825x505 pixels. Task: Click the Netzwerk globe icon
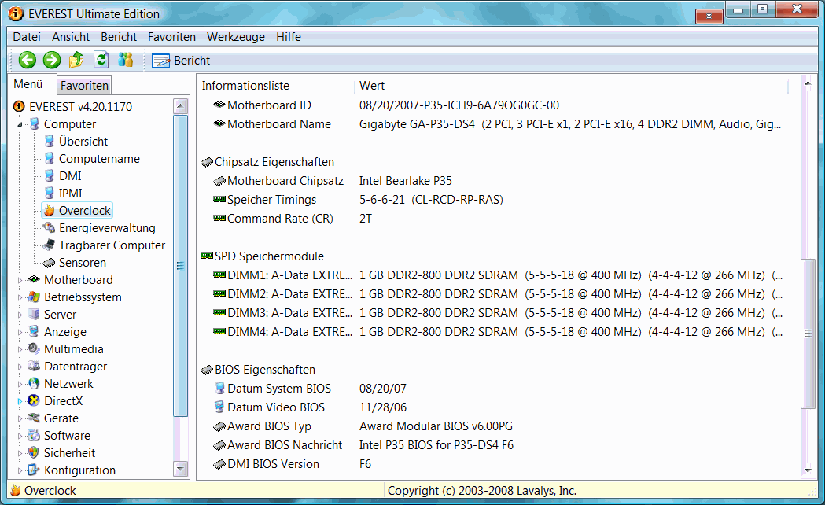pos(34,384)
